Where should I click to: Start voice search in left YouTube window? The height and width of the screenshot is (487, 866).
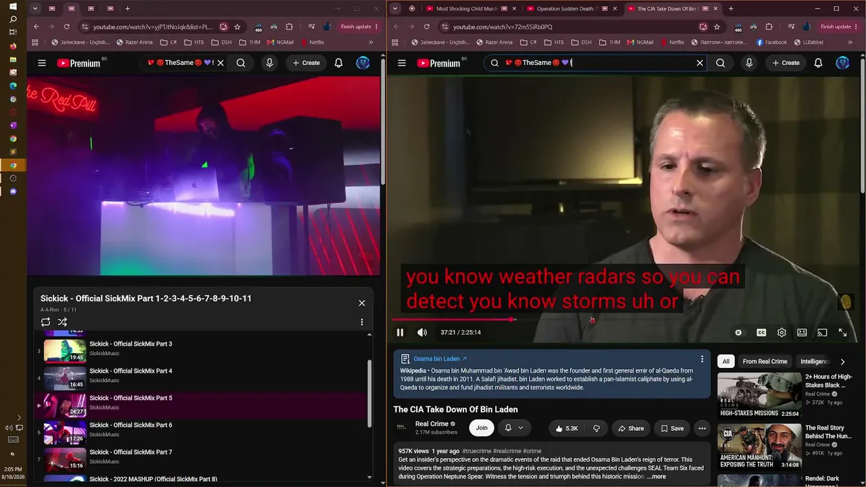(269, 63)
